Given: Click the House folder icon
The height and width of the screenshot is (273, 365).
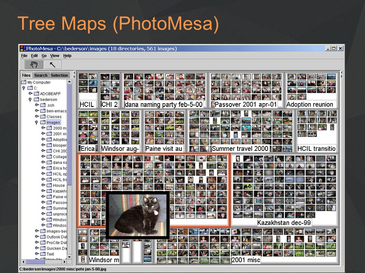Looking at the screenshot, I should [x=49, y=185].
